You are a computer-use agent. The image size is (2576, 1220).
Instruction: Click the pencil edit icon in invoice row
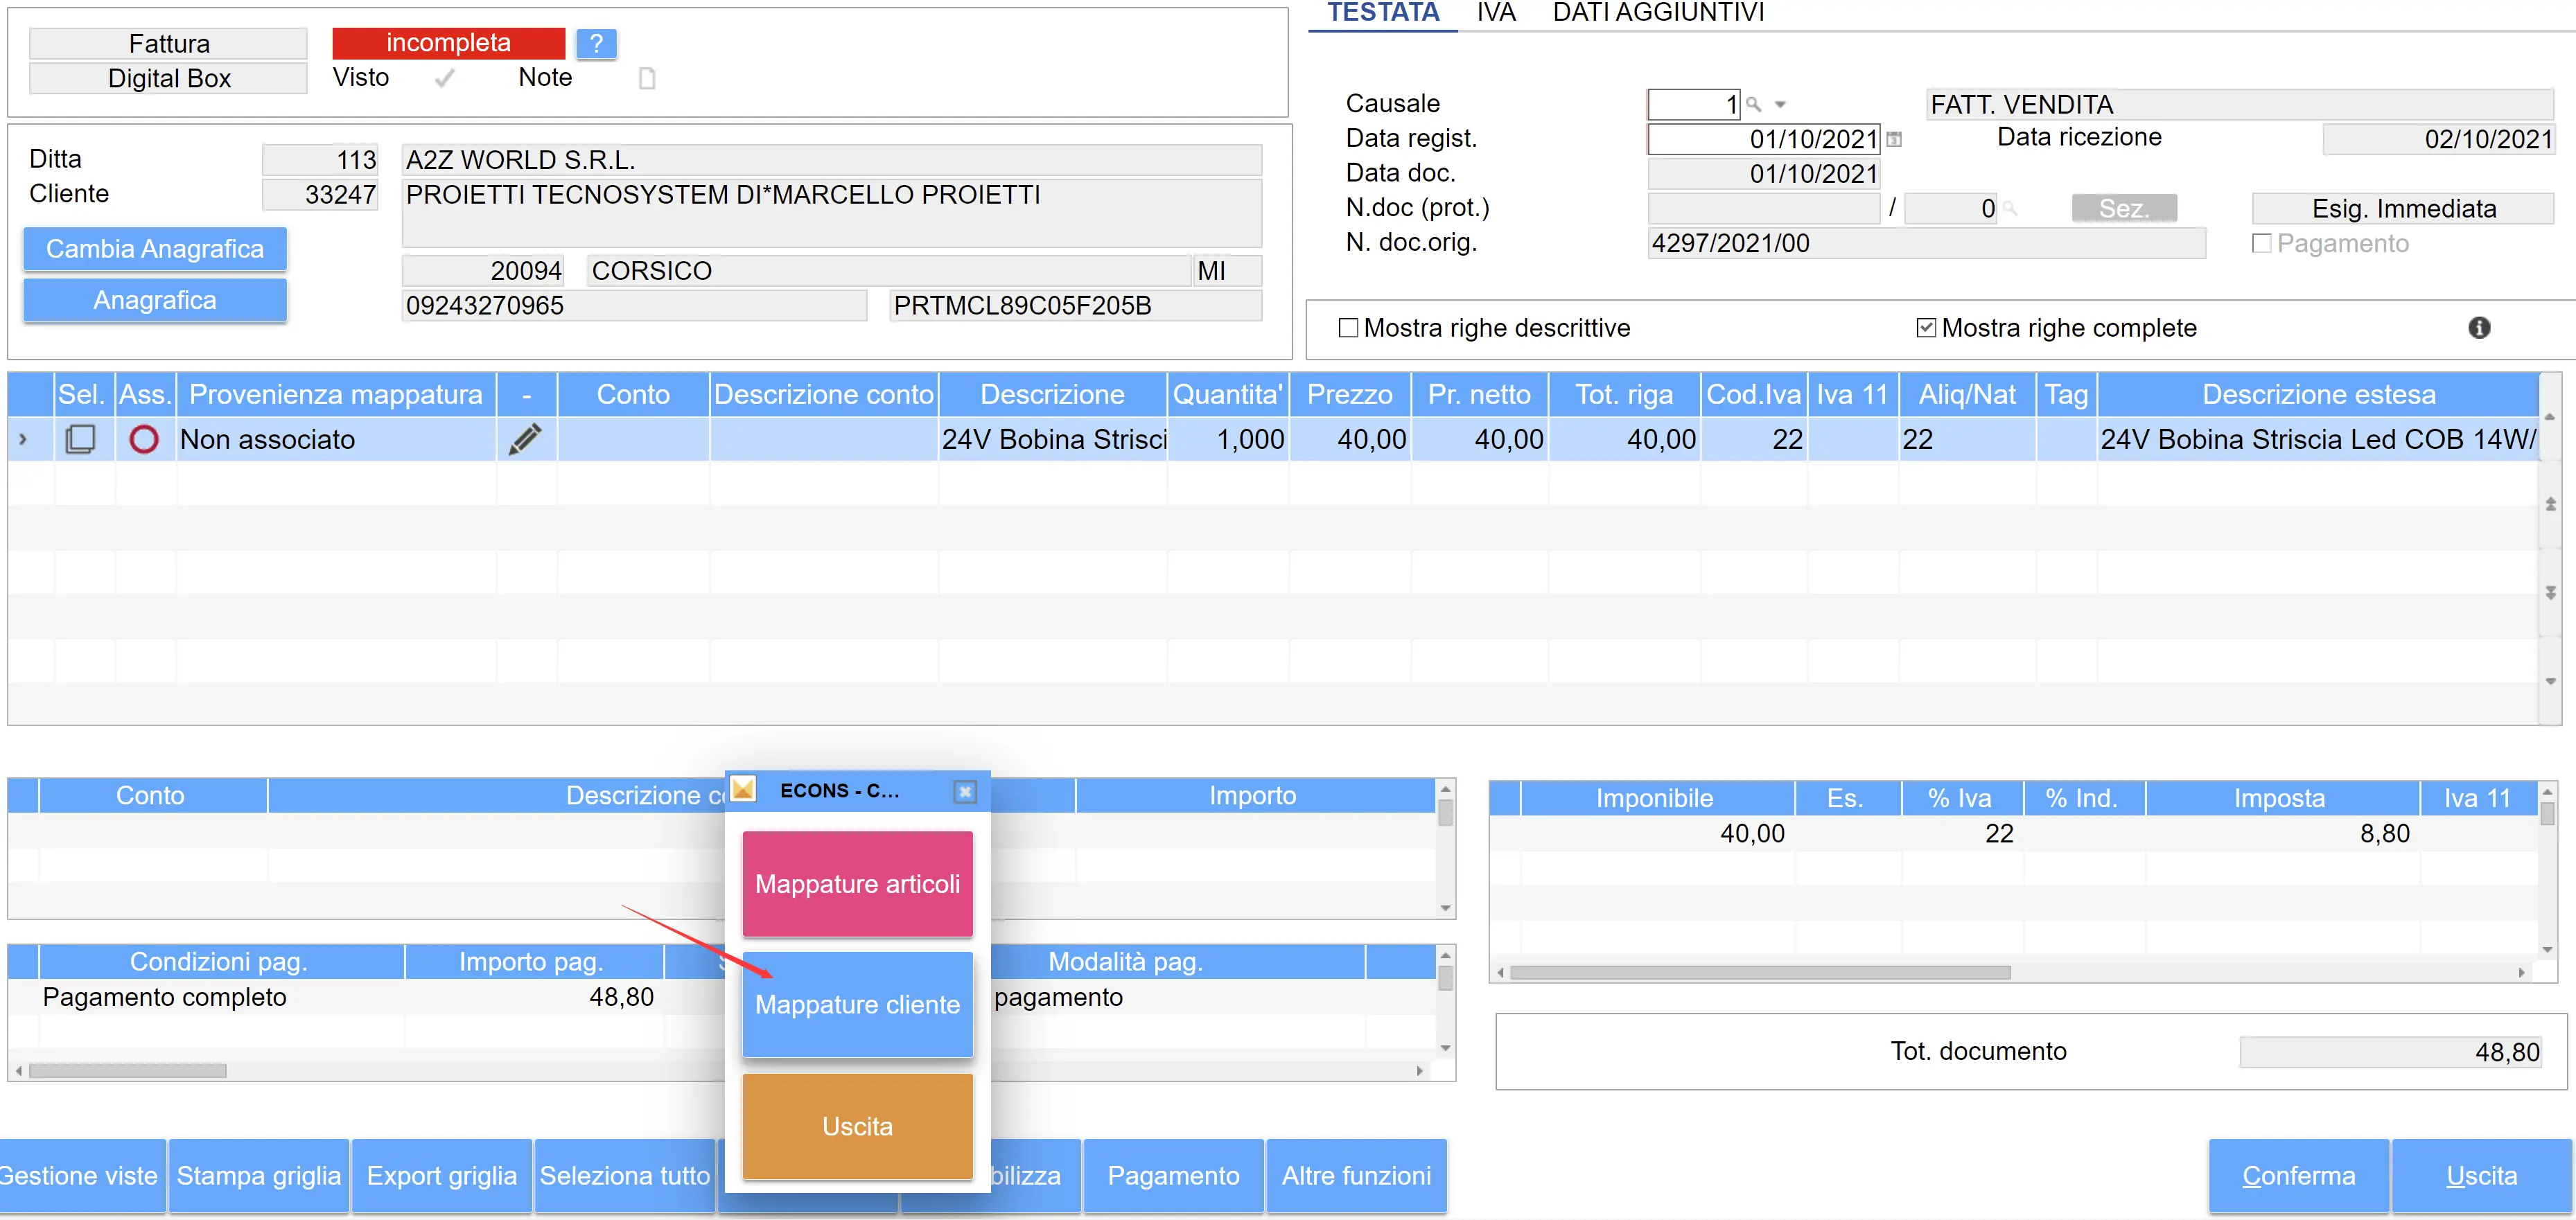525,439
